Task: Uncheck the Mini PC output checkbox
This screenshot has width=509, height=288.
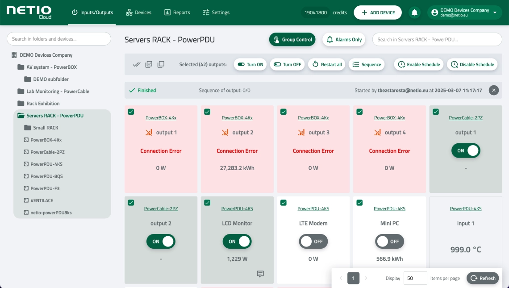Action: coord(359,203)
